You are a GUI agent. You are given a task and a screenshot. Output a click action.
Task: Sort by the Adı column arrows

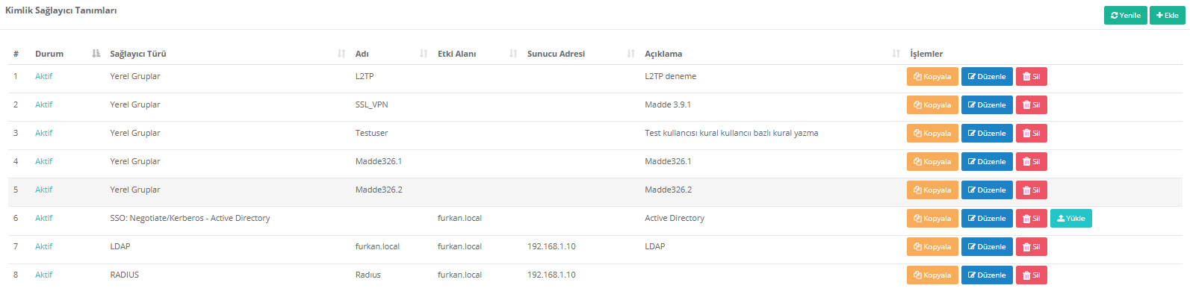pyautogui.click(x=424, y=54)
